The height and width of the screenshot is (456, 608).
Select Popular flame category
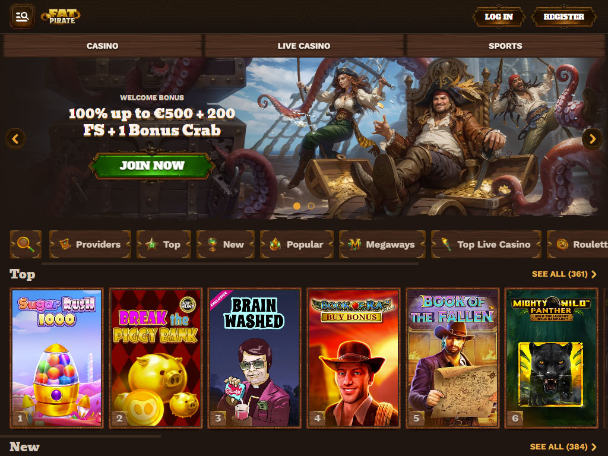coord(297,244)
